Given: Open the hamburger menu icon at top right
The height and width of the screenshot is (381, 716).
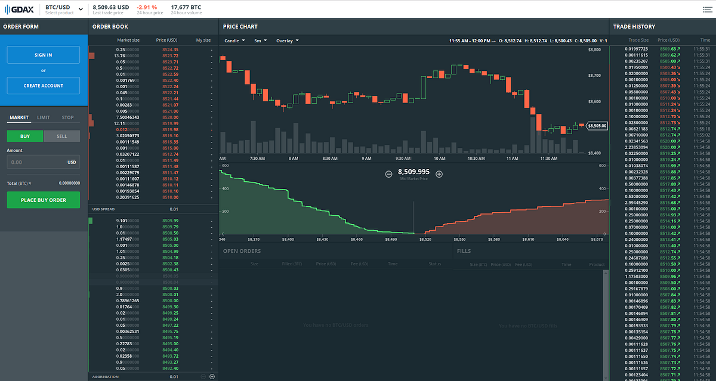Looking at the screenshot, I should pos(706,9).
